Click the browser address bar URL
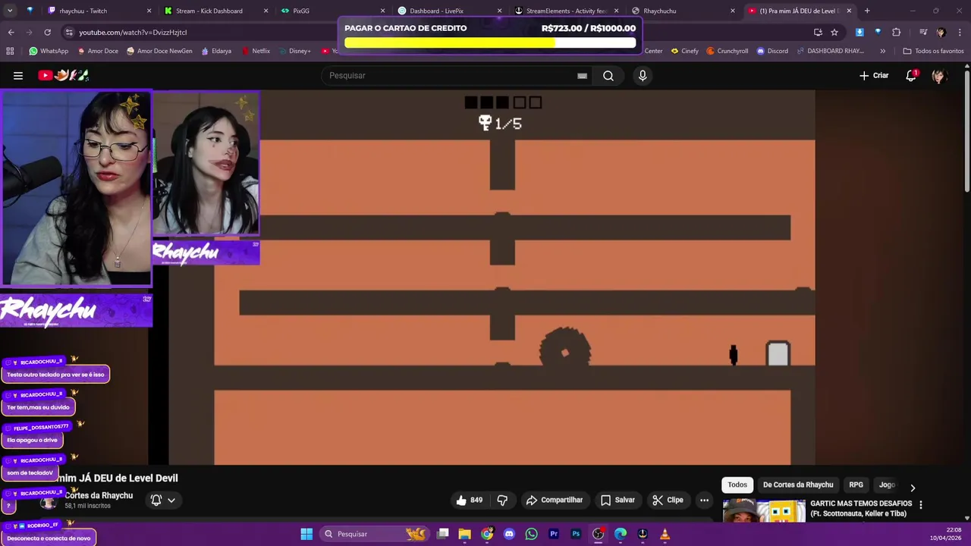 coord(133,32)
